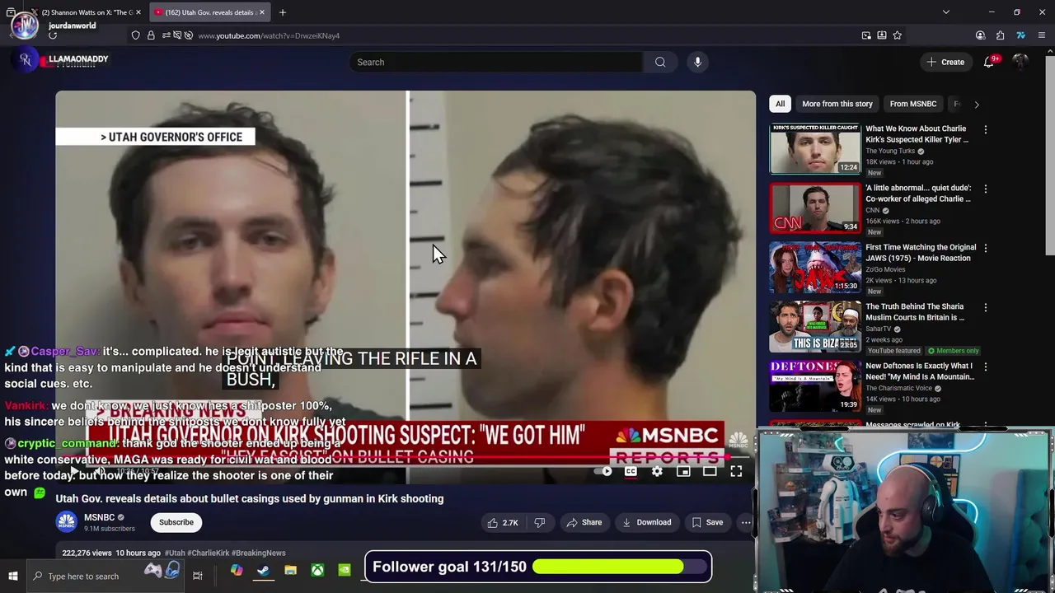Subscribe to MSNBC channel

176,522
